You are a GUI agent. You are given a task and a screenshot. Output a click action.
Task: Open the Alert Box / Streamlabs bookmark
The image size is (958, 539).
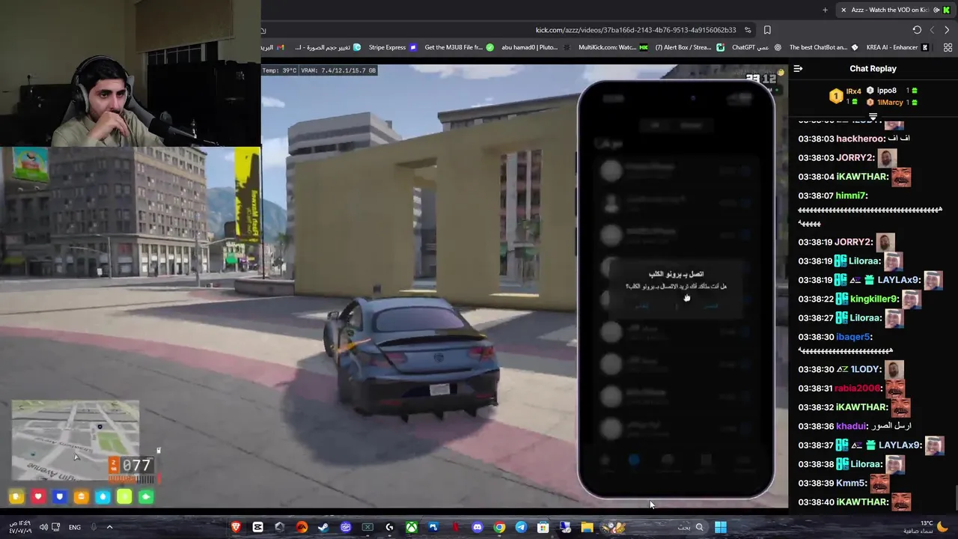pos(689,47)
